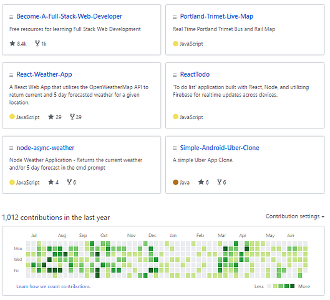
Task: Click star count on Become-A-Full-Stack-Web-Developer
Action: pos(18,44)
